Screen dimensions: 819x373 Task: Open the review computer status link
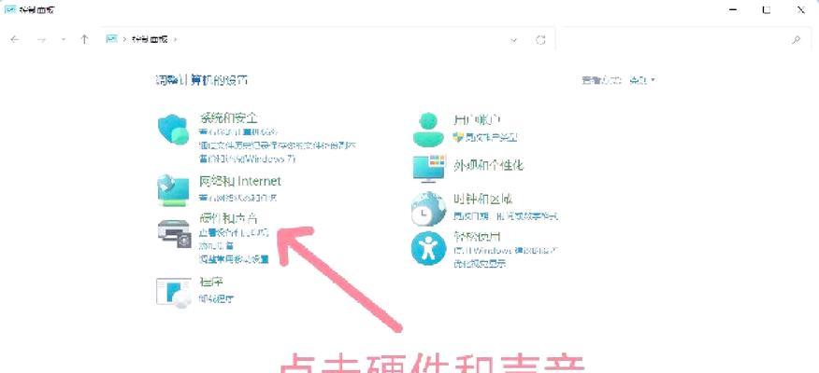tap(238, 132)
